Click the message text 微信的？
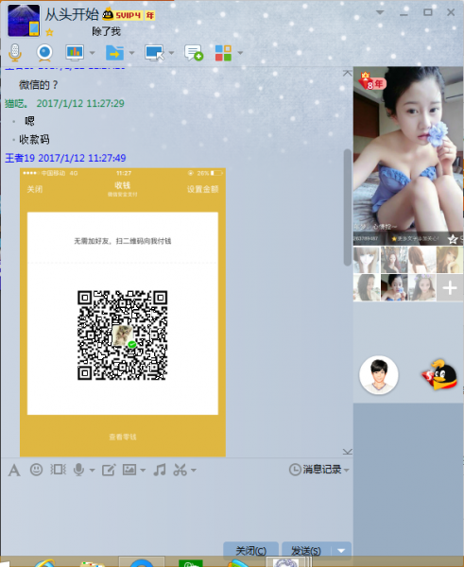Image resolution: width=464 pixels, height=567 pixels. click(x=39, y=85)
